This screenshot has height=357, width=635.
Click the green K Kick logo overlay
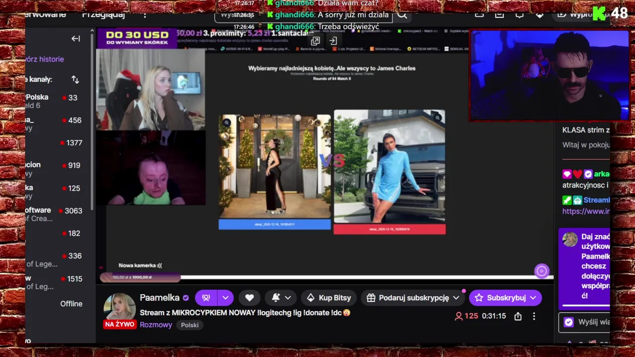coord(599,13)
